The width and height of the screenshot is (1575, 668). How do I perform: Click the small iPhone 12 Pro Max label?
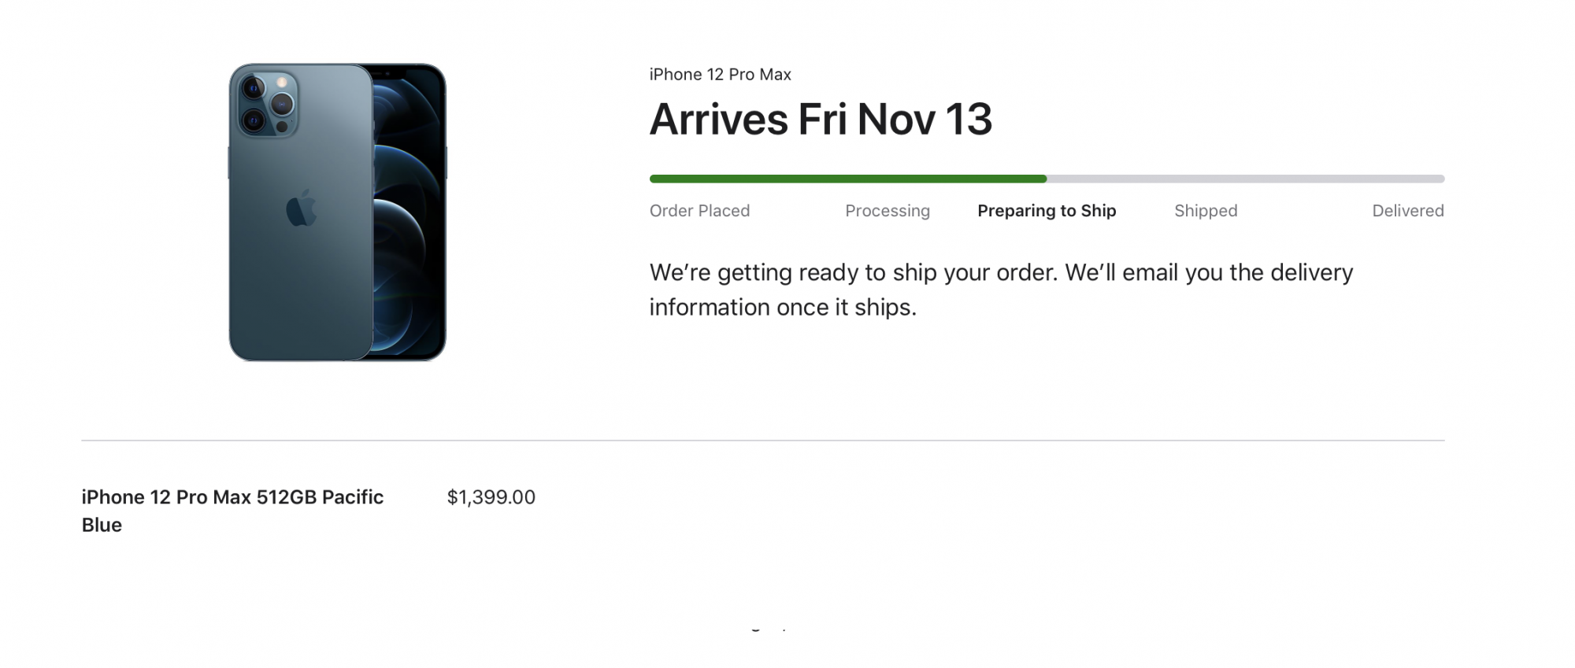coord(720,75)
